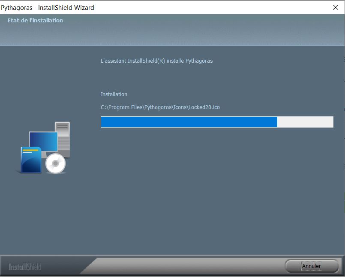Click the 'L'assistant InstallShield(R) installe Pythagoras' message

(x=157, y=61)
